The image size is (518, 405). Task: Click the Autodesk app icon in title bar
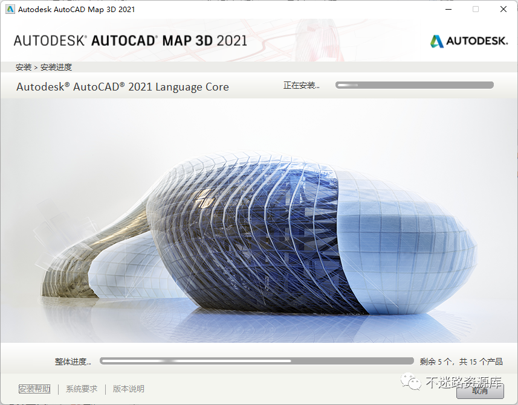pos(10,9)
